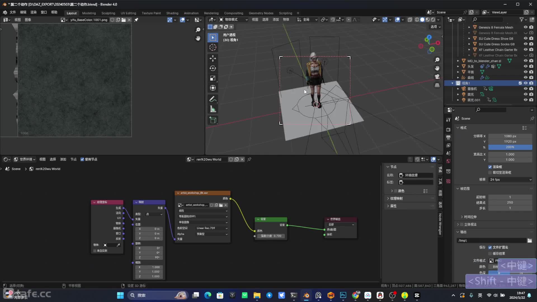The height and width of the screenshot is (302, 537).
Task: Enable Cache Result checkbox
Action: point(490,254)
